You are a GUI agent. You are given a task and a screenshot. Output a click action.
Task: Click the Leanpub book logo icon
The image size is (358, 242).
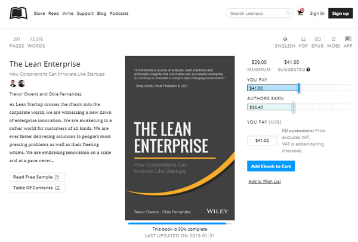point(18,13)
